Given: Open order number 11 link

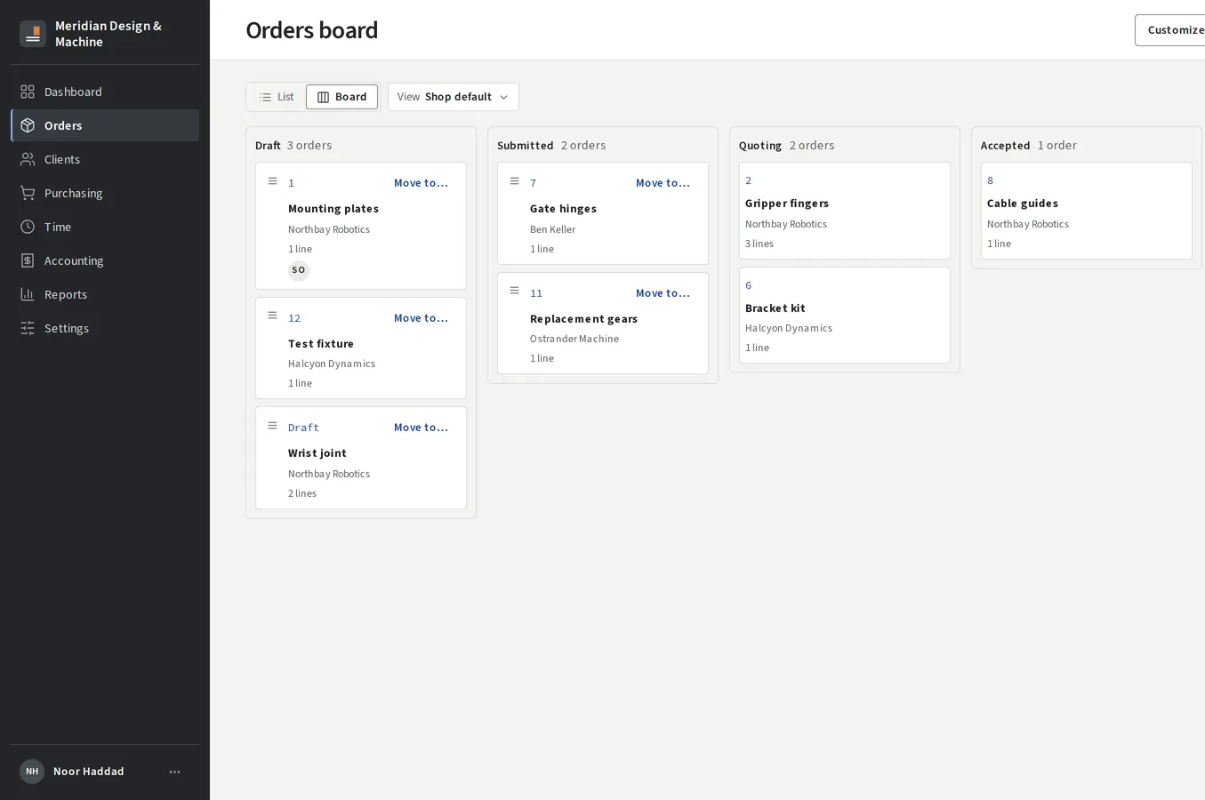Looking at the screenshot, I should click(536, 293).
